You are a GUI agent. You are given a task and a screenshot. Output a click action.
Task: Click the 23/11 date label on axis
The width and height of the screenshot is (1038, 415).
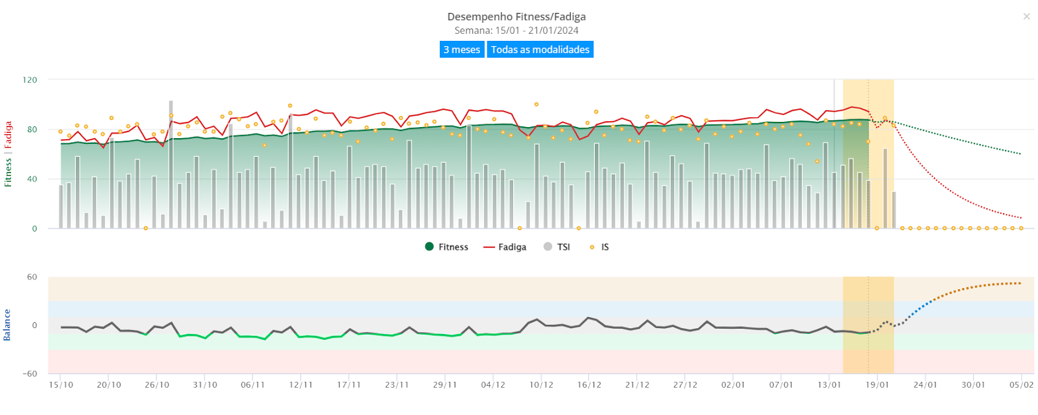[397, 385]
